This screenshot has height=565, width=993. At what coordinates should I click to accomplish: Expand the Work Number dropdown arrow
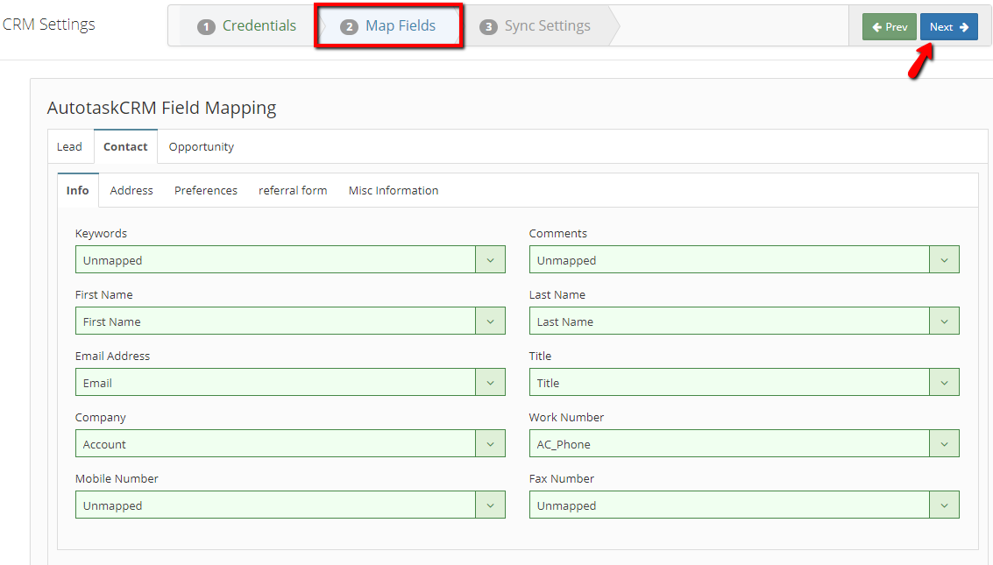[x=944, y=443]
